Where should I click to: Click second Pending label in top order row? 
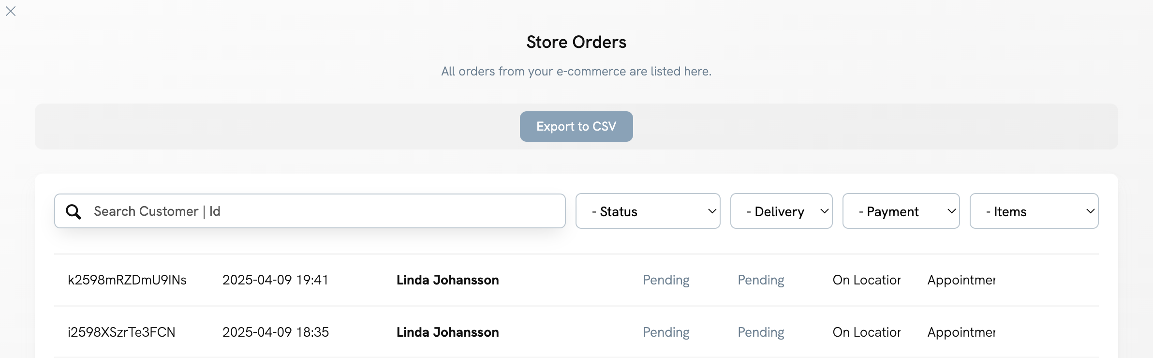[761, 280]
